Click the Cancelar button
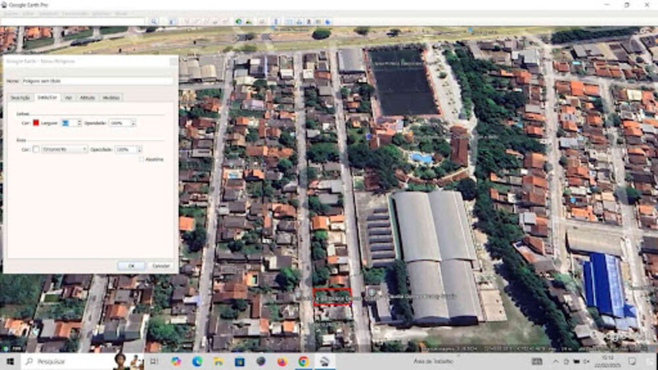658x370 pixels. 161,266
